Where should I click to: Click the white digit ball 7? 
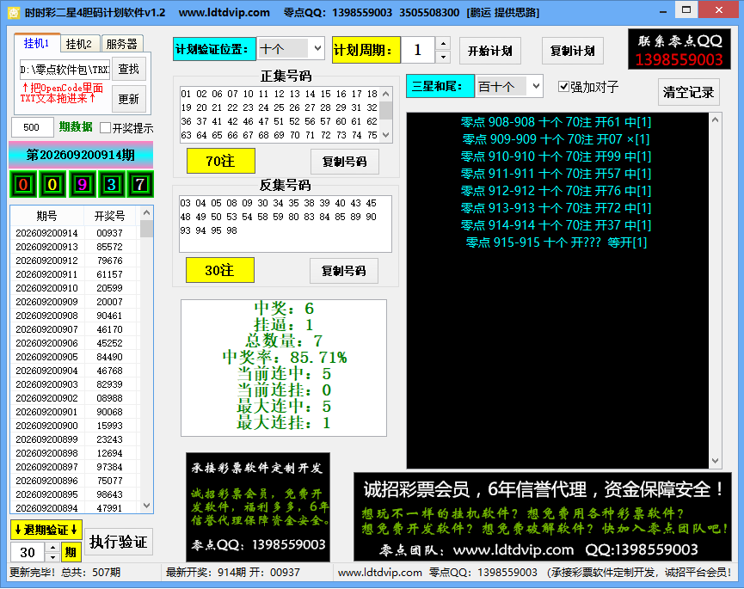(140, 184)
